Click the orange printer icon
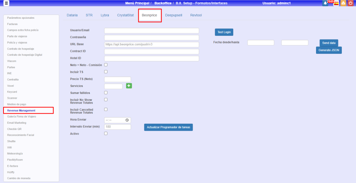 click(343, 3)
